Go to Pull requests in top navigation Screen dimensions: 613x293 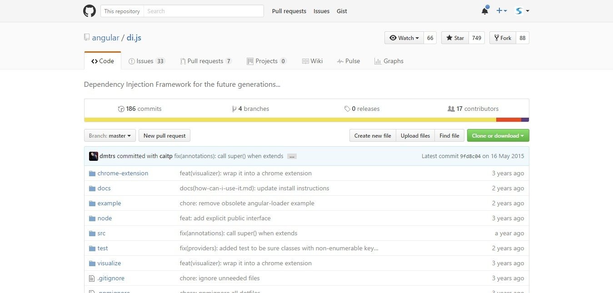click(x=289, y=11)
